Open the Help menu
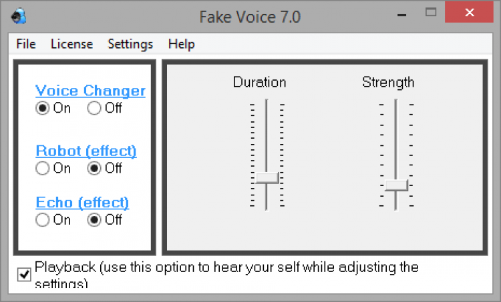The image size is (501, 302). (182, 44)
